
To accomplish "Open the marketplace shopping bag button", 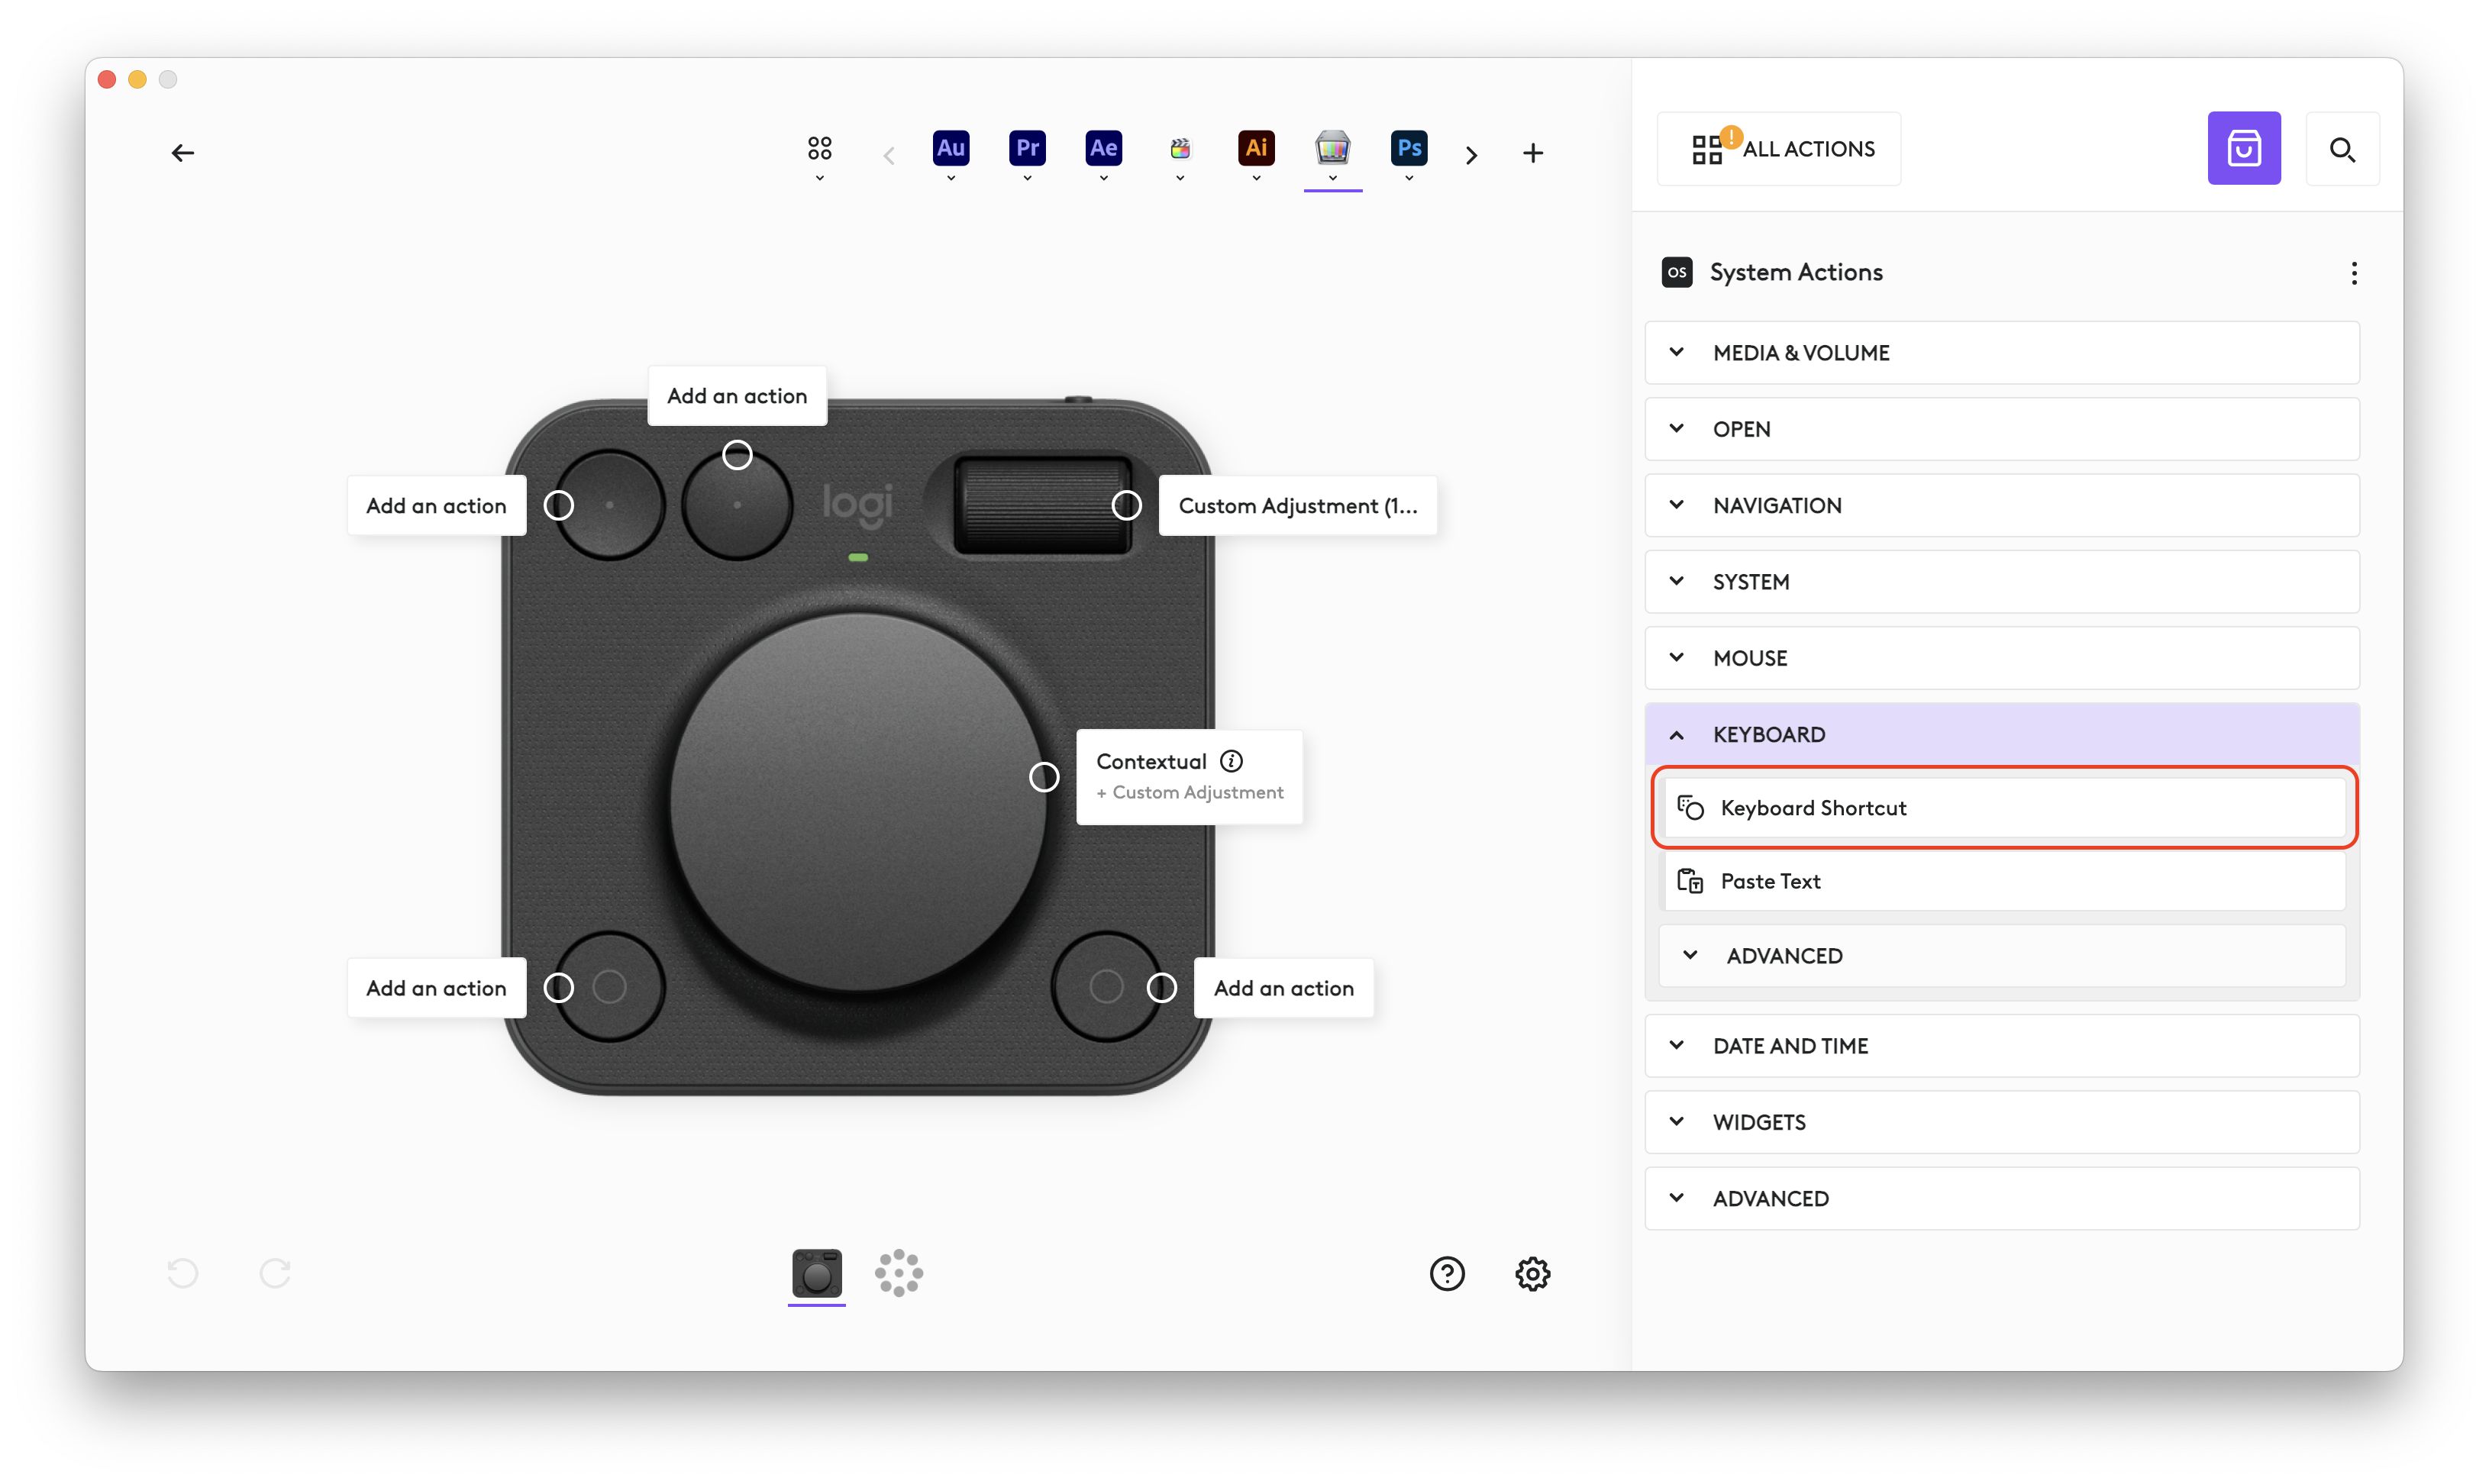I will pos(2243,148).
